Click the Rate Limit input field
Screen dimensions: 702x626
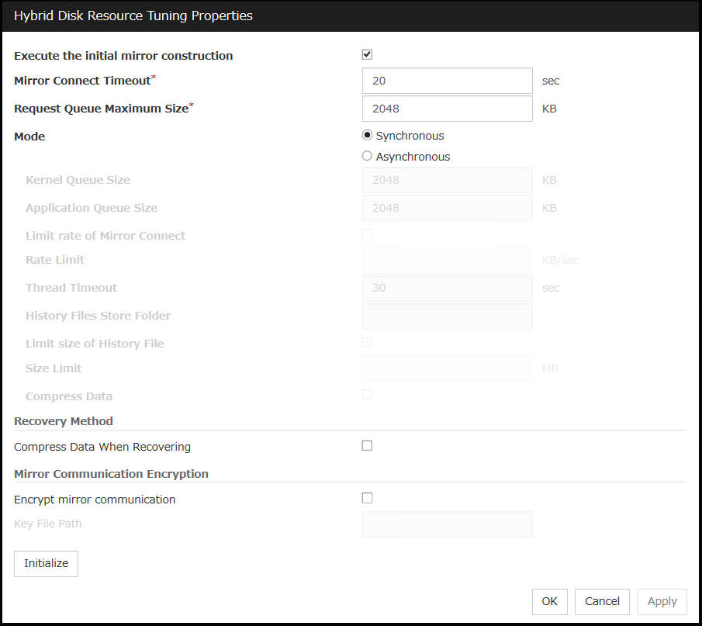point(447,260)
